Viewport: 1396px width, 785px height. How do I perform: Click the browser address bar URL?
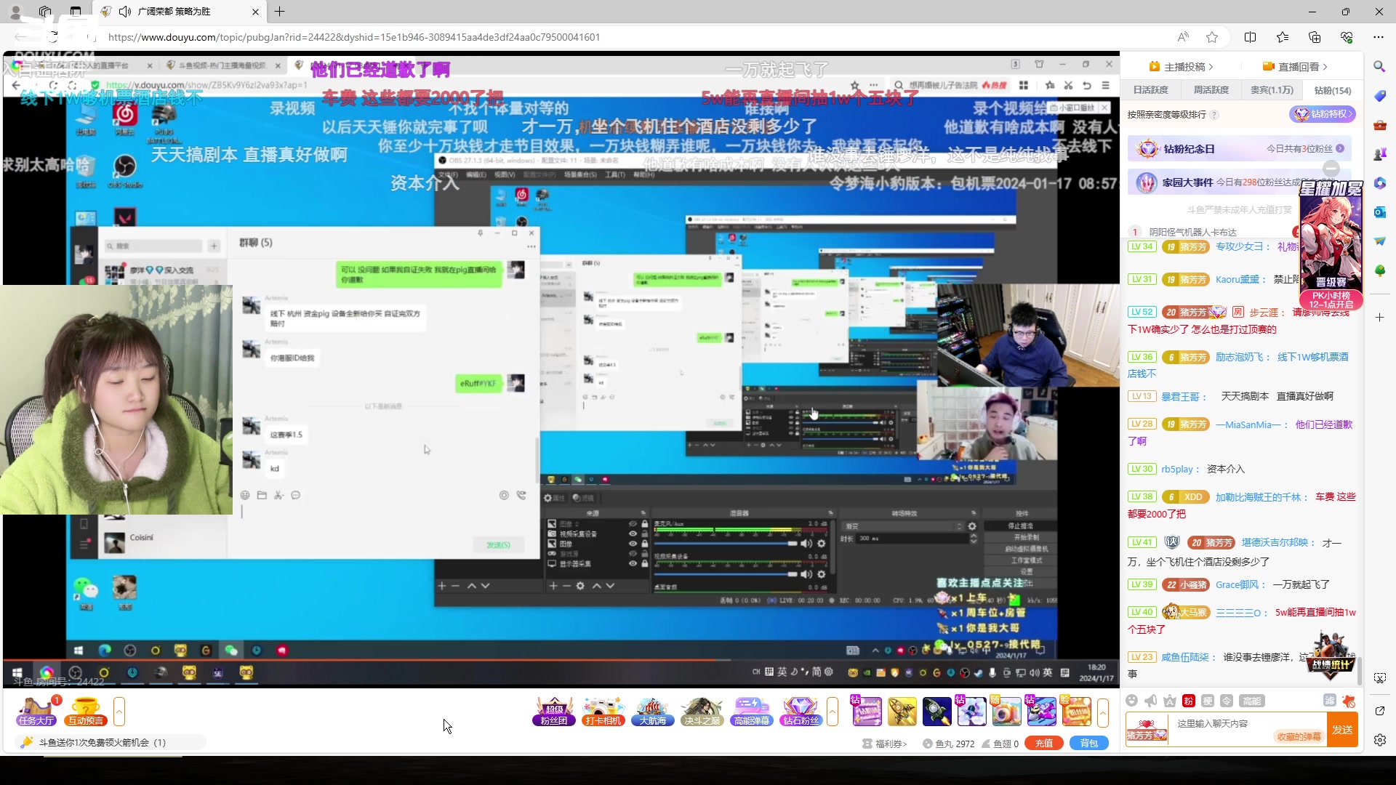pos(354,37)
